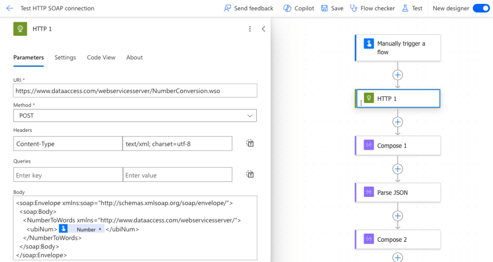The image size is (493, 262).
Task: Remove the Number dynamic content token
Action: pyautogui.click(x=100, y=229)
